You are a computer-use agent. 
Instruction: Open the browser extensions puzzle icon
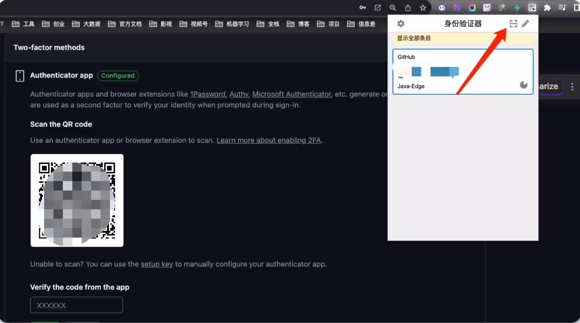click(x=547, y=8)
